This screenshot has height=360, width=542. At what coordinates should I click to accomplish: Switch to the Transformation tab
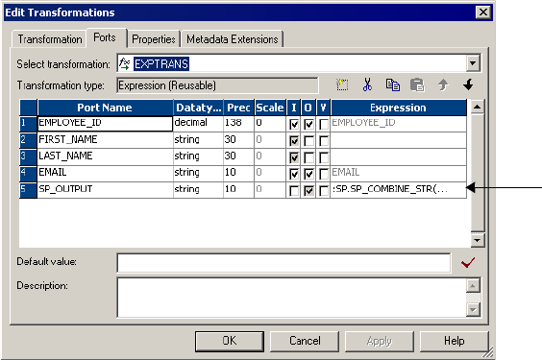[x=50, y=39]
